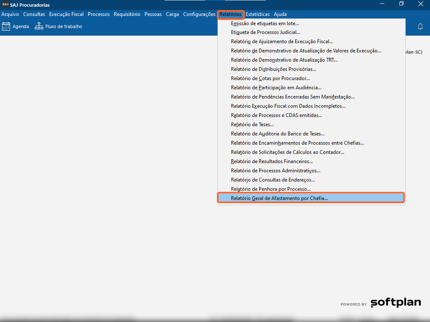Choose Relatório de Penhora por Processo
This screenshot has height=322, width=430.
(x=270, y=189)
